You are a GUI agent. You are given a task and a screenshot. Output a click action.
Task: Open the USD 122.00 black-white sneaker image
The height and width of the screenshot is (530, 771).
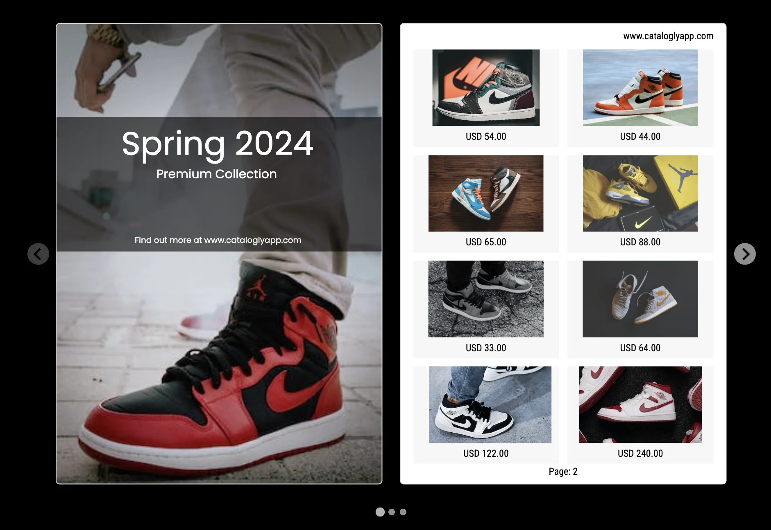click(x=490, y=404)
